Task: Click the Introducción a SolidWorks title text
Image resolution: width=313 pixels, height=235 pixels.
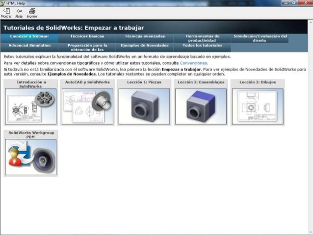Action: pos(31,84)
